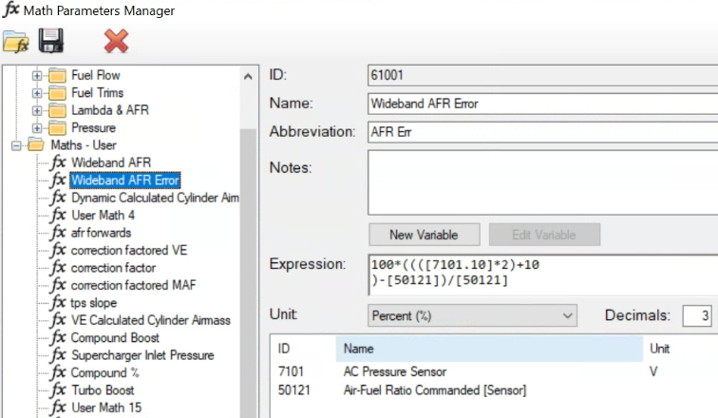This screenshot has width=718, height=418.
Task: Select afr forwards math item
Action: (x=101, y=233)
